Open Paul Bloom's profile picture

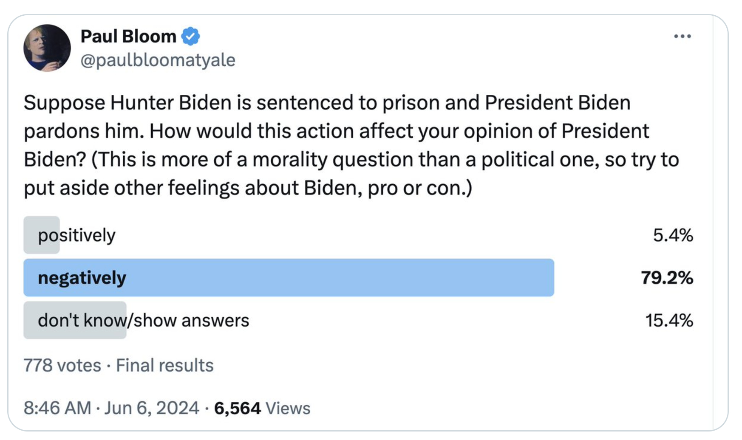tap(47, 48)
